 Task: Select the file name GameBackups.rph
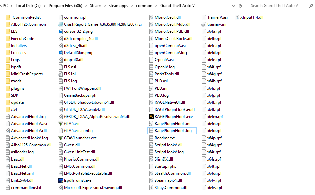coord(80,95)
